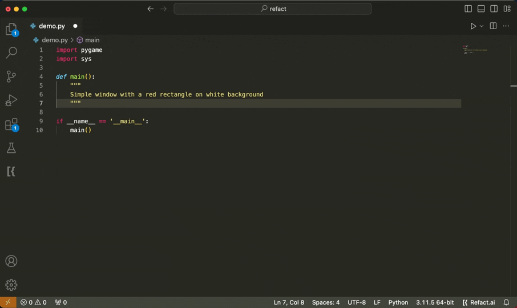Toggle secondary side bar visibility
The image size is (517, 308).
[x=494, y=9]
